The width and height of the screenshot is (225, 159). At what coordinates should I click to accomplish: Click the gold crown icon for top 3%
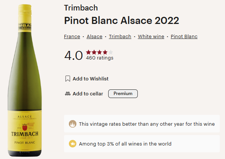[x=72, y=144]
